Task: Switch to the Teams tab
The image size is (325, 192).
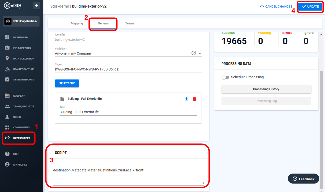Action: click(130, 23)
